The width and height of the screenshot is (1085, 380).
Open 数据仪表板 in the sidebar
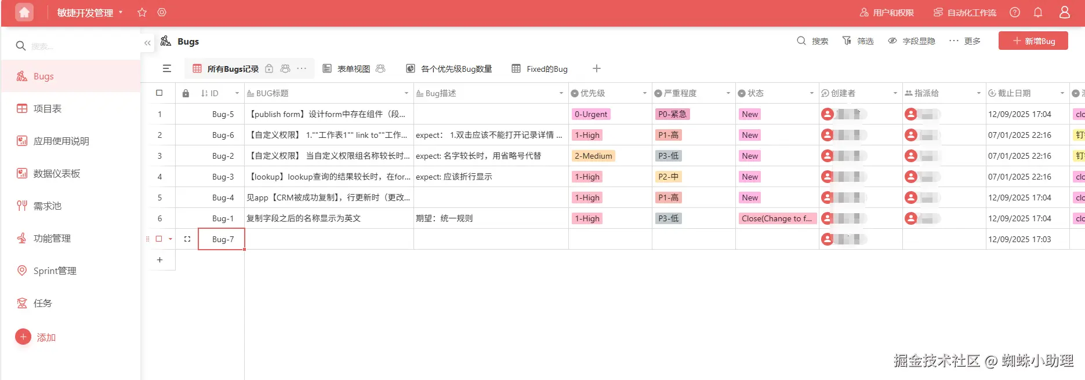[x=71, y=173]
